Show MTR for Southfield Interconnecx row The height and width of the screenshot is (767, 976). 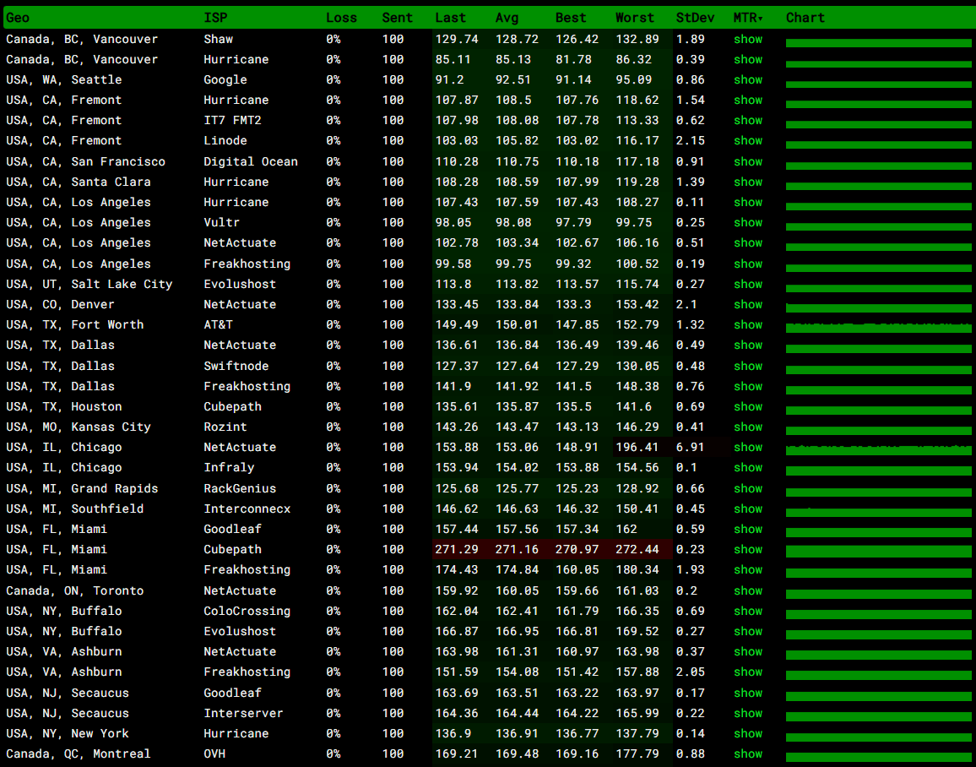[x=747, y=509]
